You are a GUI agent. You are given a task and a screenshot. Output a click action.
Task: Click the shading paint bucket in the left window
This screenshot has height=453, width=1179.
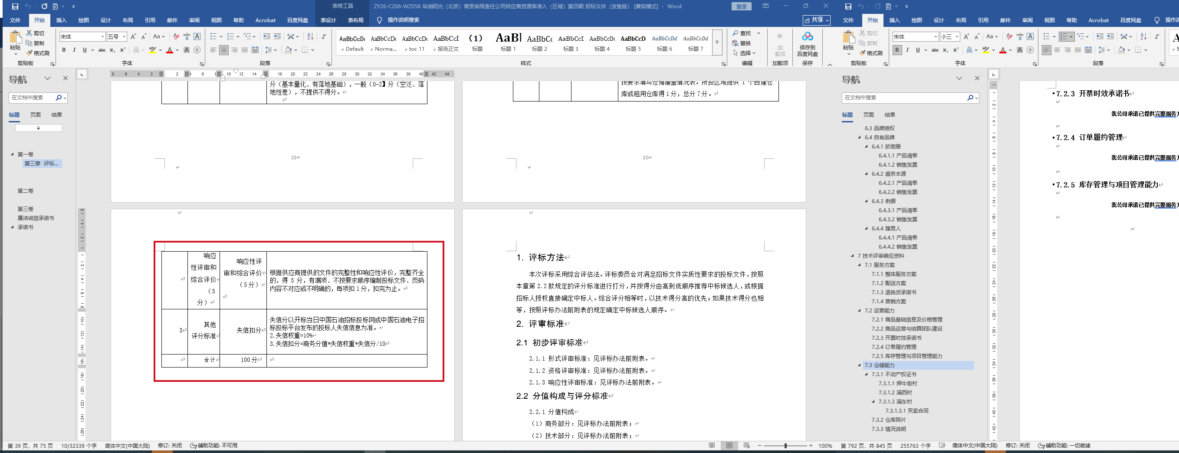[x=288, y=50]
